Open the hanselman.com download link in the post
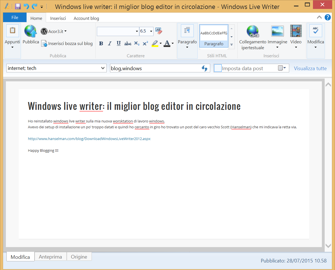Screen dimensions: 335x270 (x=89, y=139)
